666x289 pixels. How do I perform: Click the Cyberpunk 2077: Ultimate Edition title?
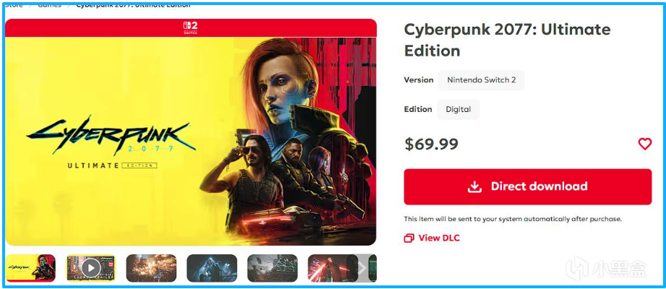pos(507,40)
